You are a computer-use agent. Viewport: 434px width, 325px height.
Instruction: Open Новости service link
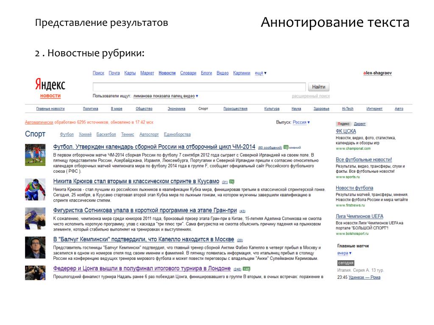167,73
